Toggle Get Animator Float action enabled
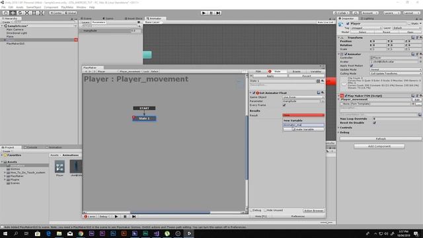 pyautogui.click(x=254, y=93)
